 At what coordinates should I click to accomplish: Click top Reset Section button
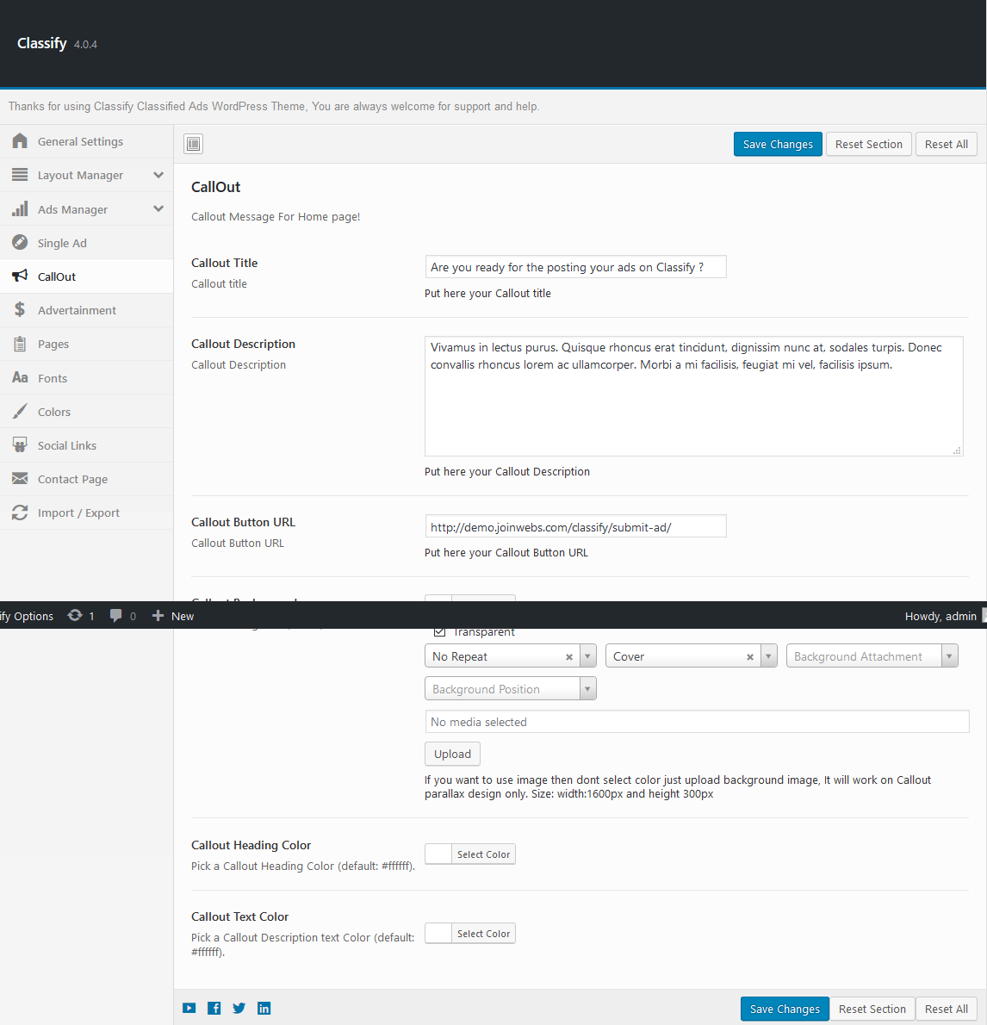point(869,144)
